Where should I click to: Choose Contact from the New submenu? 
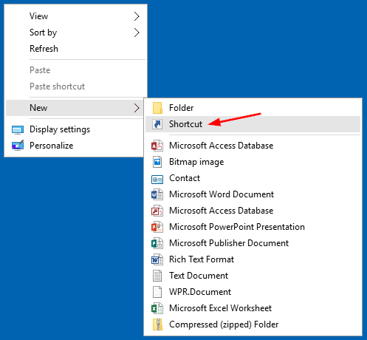tap(253, 178)
